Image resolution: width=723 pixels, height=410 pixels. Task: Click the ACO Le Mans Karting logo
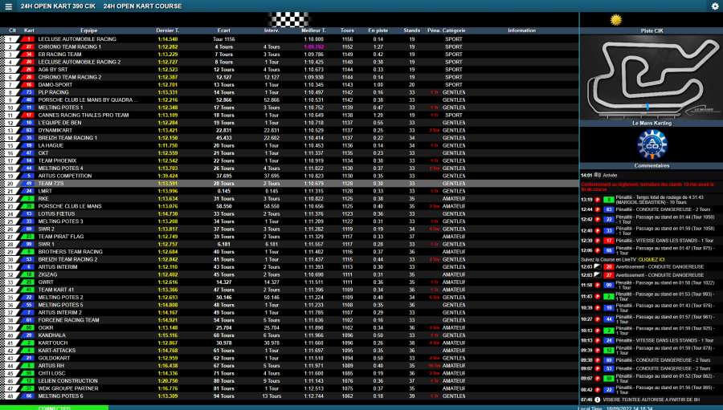(x=652, y=144)
